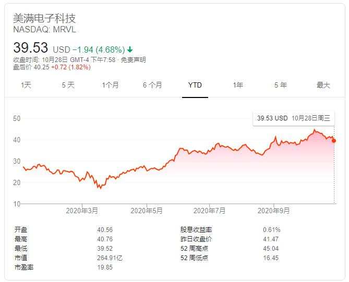The width and height of the screenshot is (349, 282).
Task: Select the 1天 time range tab
Action: (x=26, y=85)
